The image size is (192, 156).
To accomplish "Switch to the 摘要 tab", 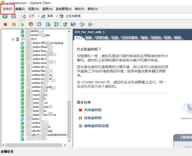I will (89, 38).
